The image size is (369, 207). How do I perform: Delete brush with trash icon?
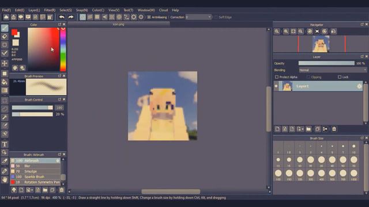pos(62,190)
